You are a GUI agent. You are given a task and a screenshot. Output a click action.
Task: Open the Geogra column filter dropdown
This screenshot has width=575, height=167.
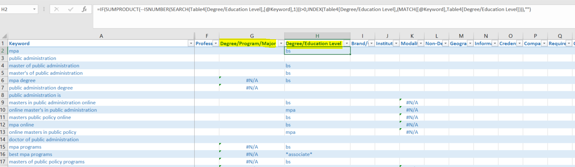(470, 43)
